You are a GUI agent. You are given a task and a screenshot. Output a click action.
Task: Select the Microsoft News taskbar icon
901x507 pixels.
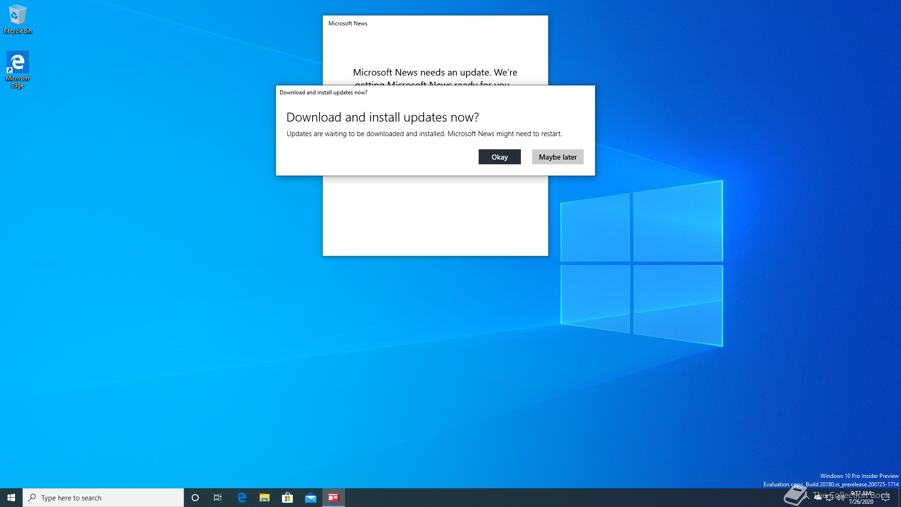[334, 498]
